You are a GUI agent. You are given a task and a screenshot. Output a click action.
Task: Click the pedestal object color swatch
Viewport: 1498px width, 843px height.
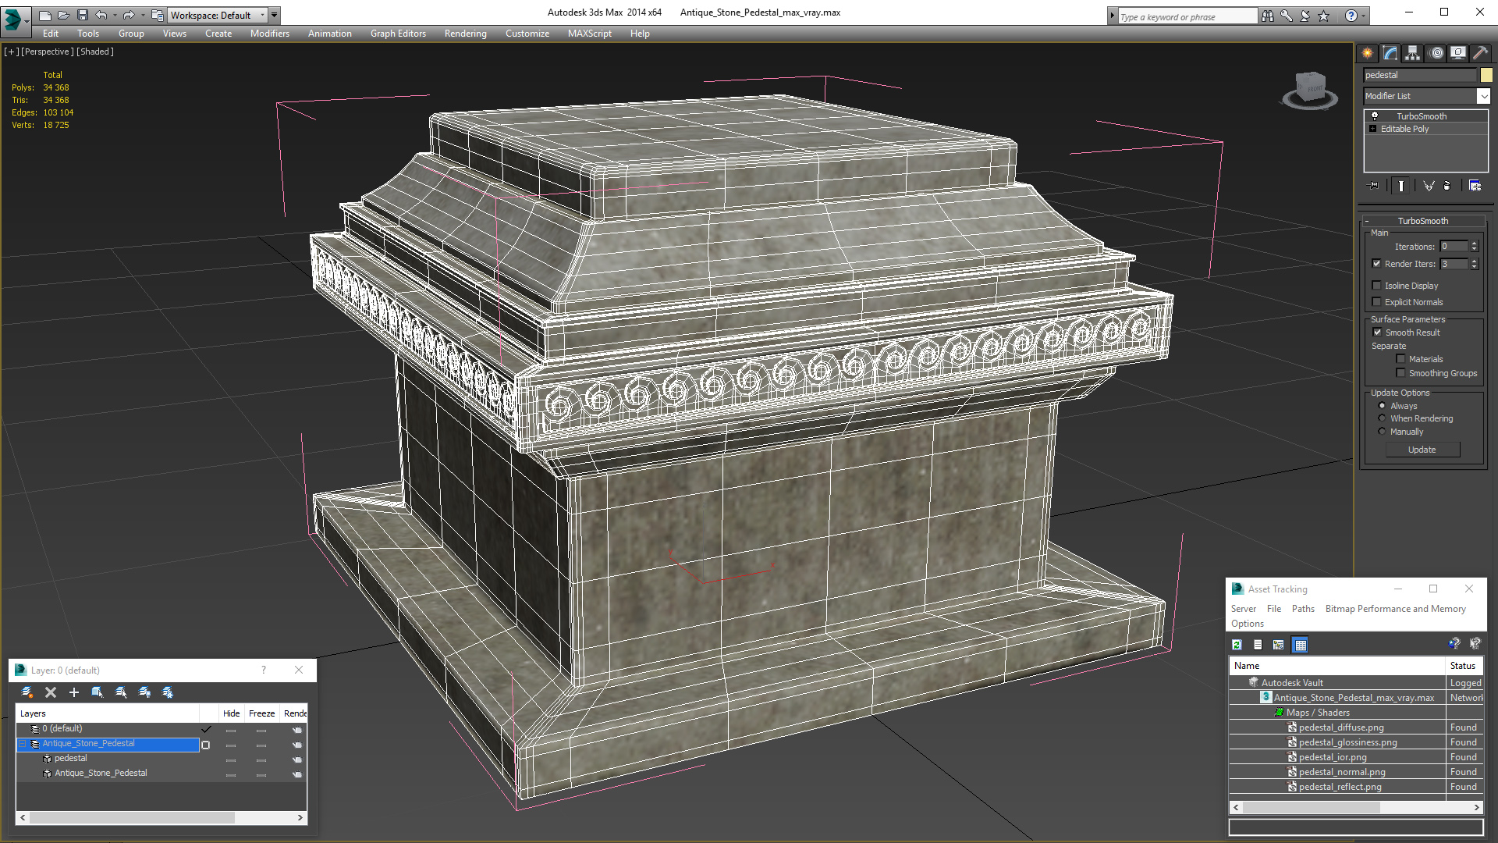click(x=1486, y=75)
